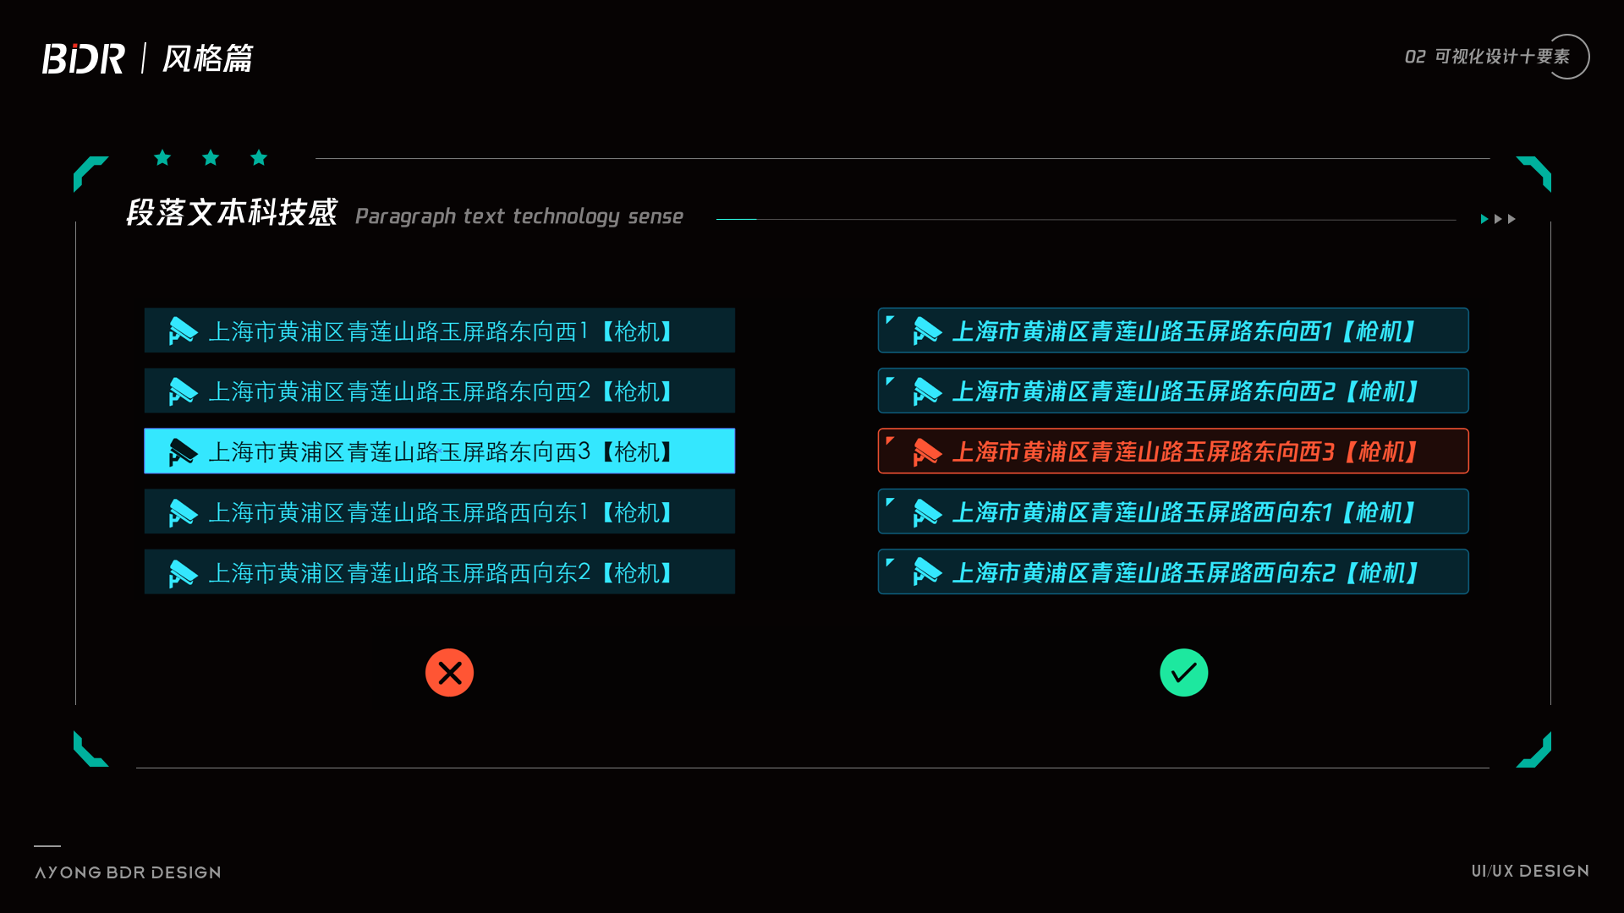Click the triple arrow indicator near title

1498,219
